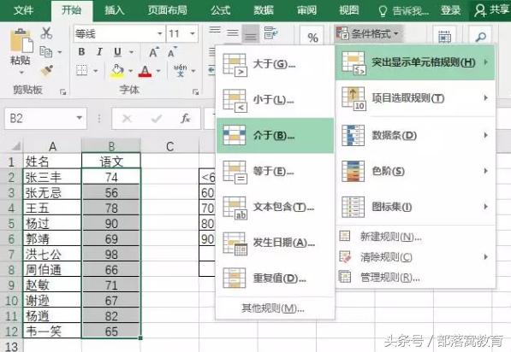The height and width of the screenshot is (352, 511).
Task: Open the clipboard group dialog launcher
Action: click(63, 91)
